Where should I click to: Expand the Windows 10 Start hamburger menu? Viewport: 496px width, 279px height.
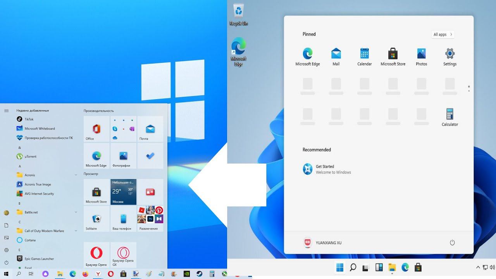(x=6, y=111)
